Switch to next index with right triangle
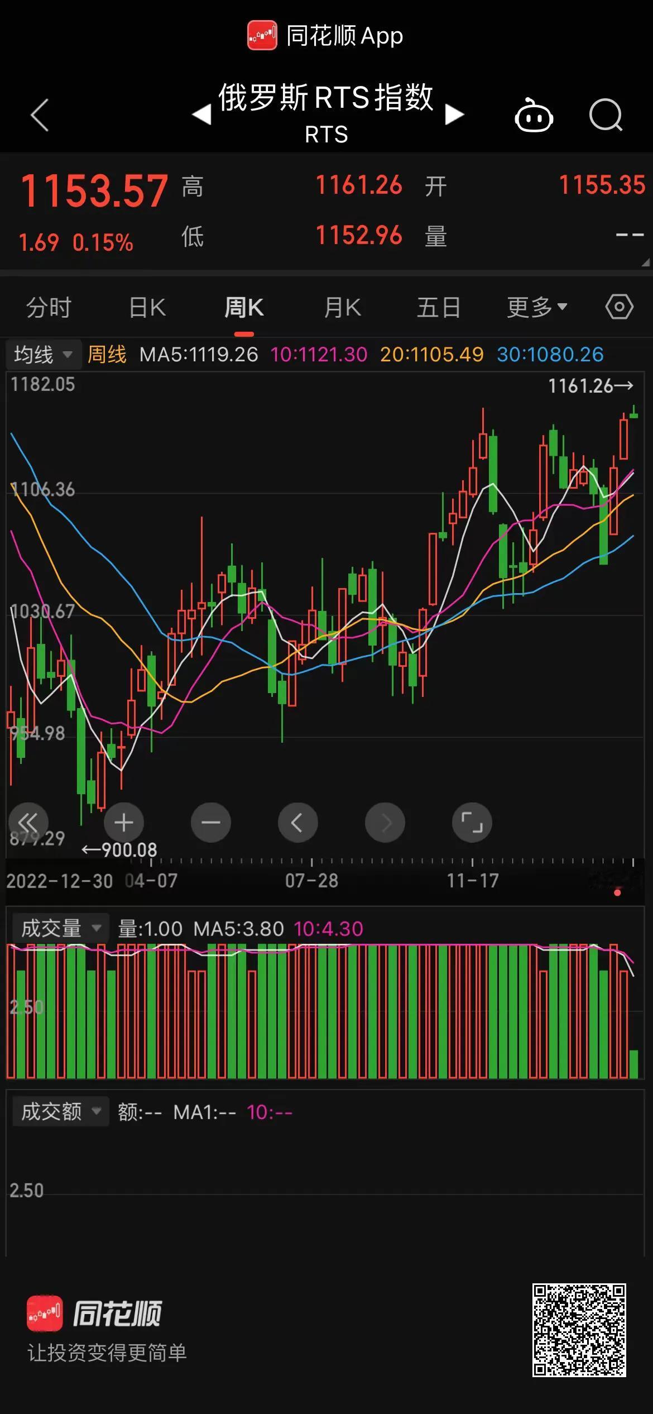 click(x=454, y=114)
